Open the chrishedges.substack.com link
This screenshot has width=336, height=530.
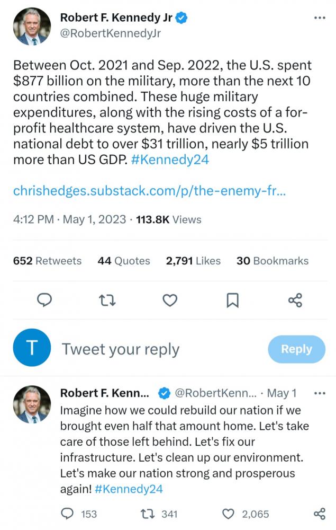pyautogui.click(x=149, y=191)
